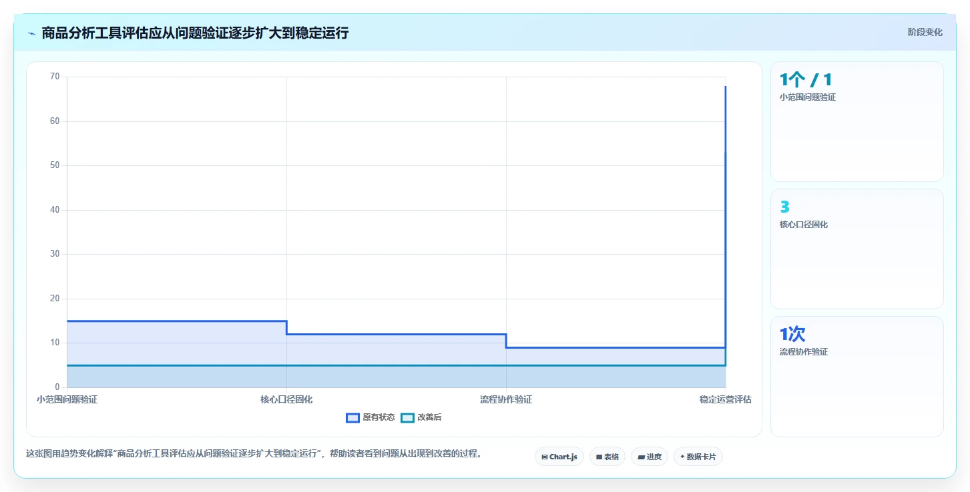Click the value 3 in card
The width and height of the screenshot is (970, 492).
pos(784,207)
